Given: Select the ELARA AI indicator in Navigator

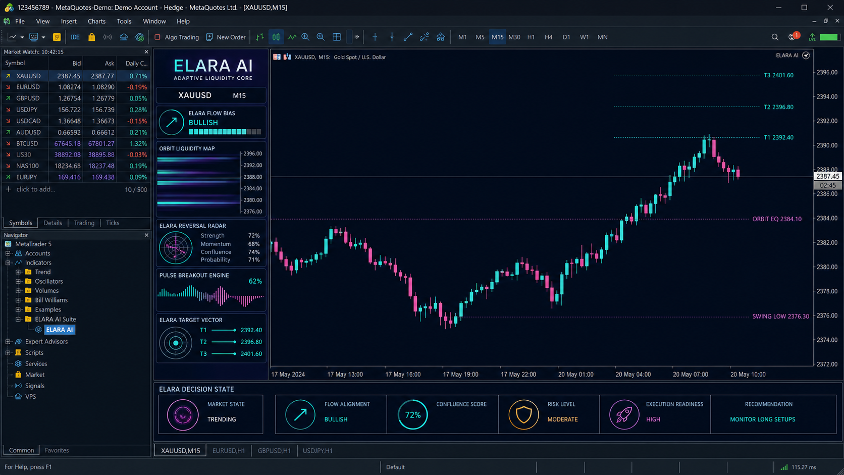Looking at the screenshot, I should (x=59, y=330).
